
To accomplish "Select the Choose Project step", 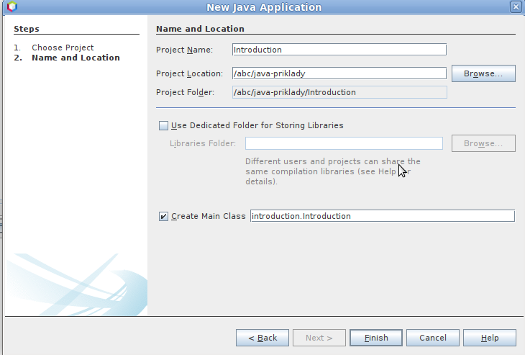I will coord(63,48).
